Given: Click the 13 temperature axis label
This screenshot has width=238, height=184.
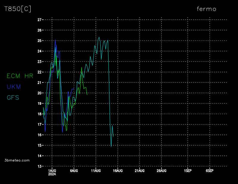Looking at the screenshot, I should (x=39, y=166).
